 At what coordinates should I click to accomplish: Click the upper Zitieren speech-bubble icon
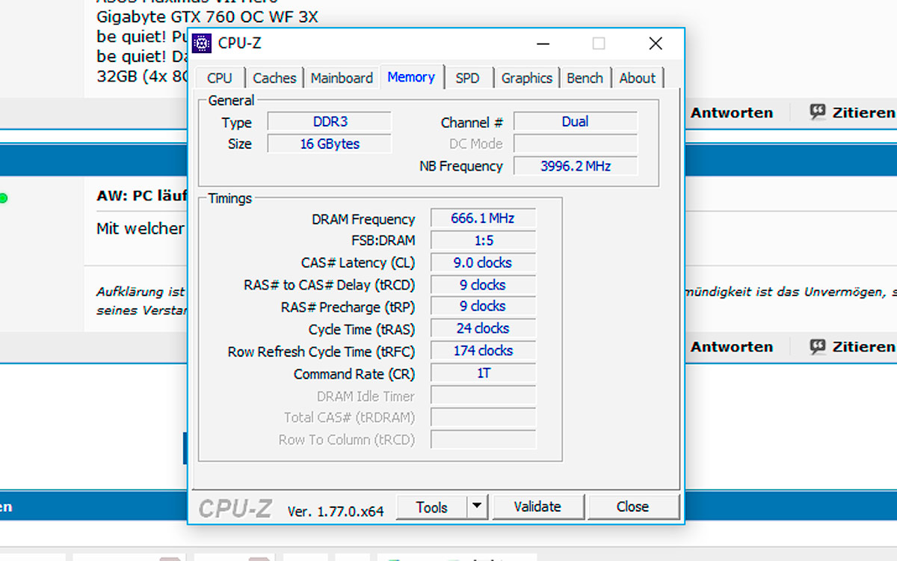pos(818,113)
